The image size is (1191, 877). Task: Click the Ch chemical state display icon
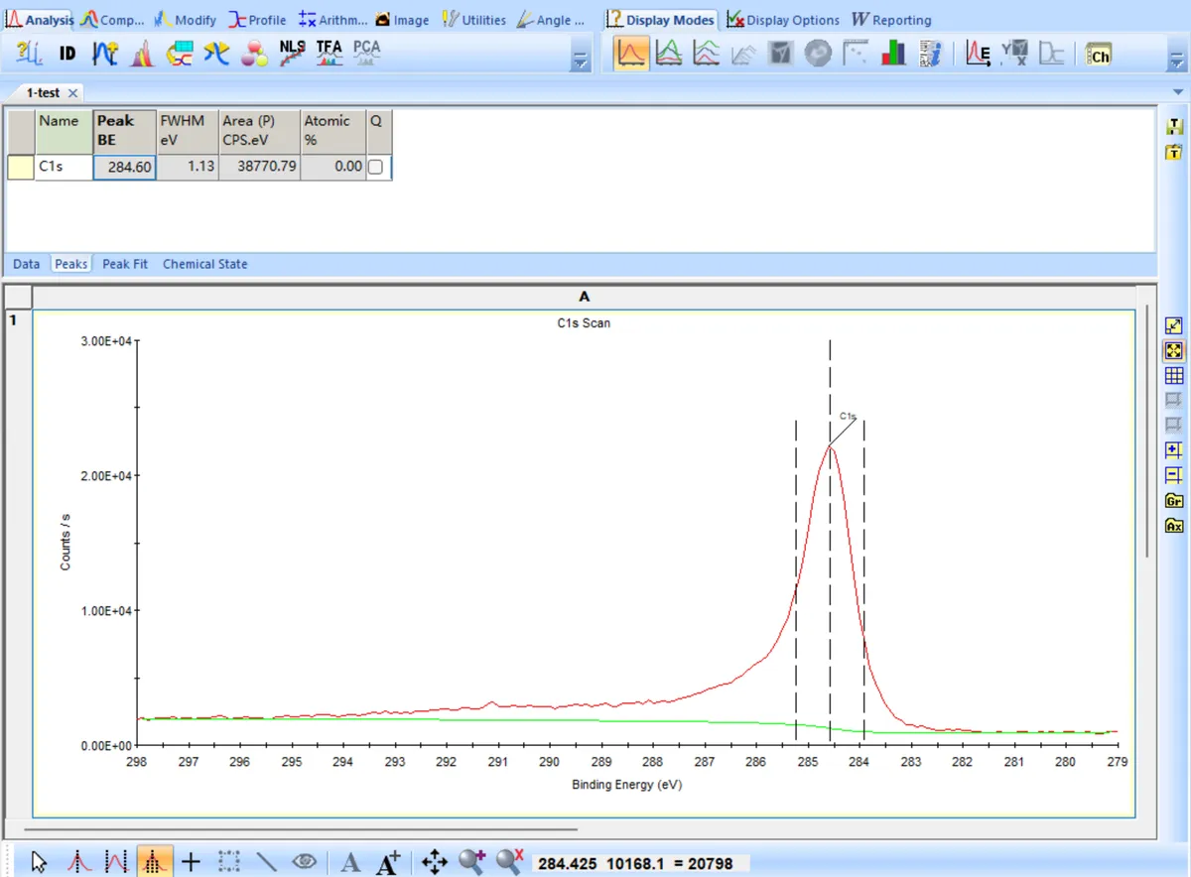(x=1099, y=55)
